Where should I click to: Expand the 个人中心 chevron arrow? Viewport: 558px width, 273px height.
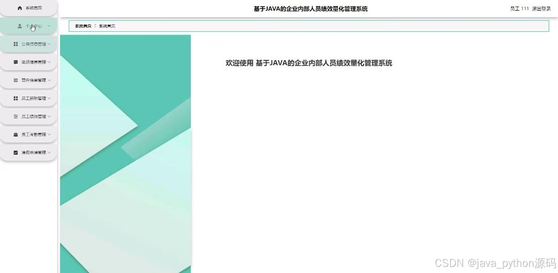(49, 26)
